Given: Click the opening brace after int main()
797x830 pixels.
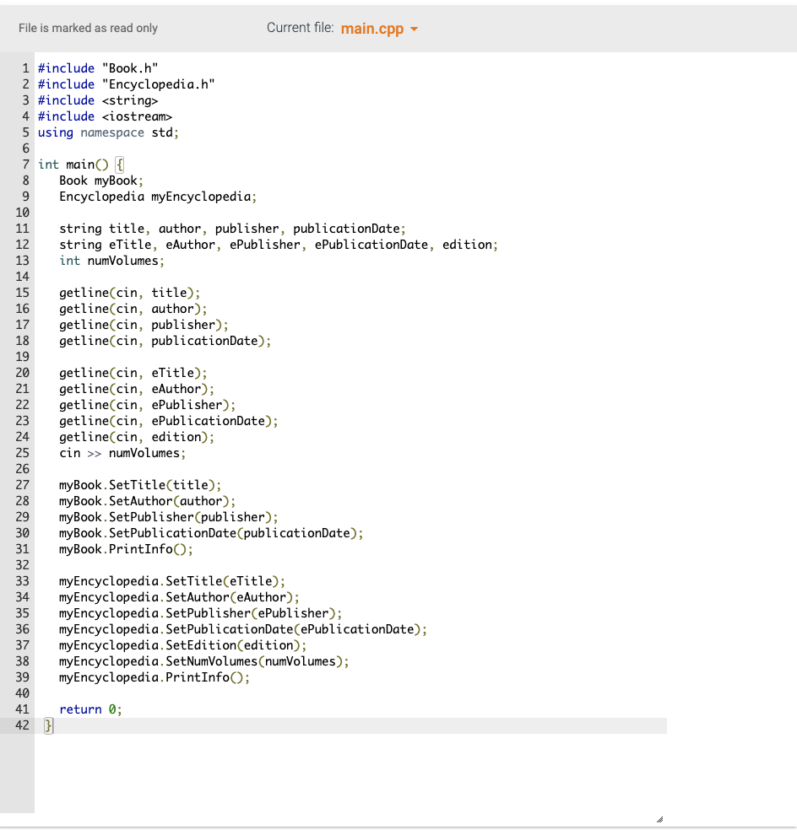Looking at the screenshot, I should point(120,164).
